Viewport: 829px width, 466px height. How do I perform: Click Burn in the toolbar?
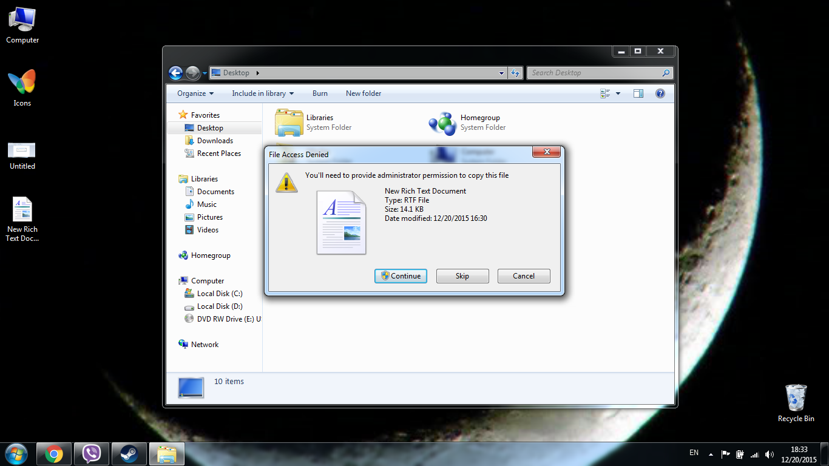point(320,93)
